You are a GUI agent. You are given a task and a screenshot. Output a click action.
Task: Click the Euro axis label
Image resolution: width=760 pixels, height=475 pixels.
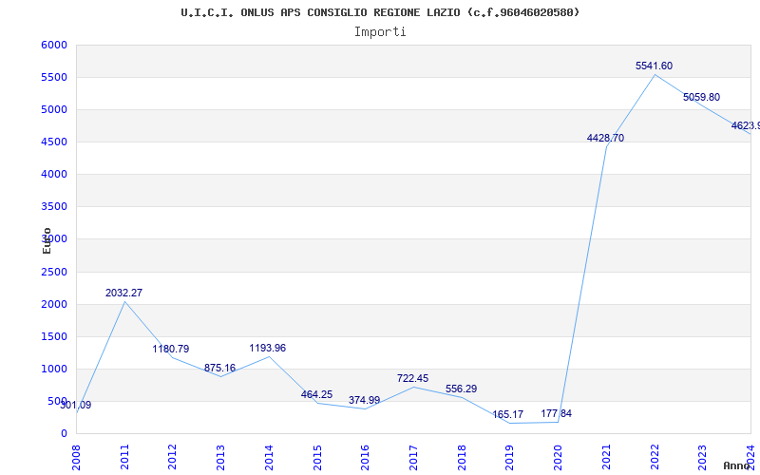(47, 241)
